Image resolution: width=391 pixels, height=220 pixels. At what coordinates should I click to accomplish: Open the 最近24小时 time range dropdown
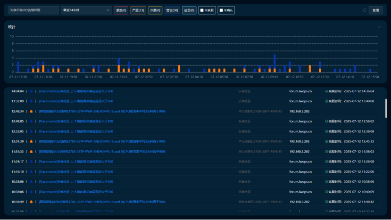pos(86,10)
